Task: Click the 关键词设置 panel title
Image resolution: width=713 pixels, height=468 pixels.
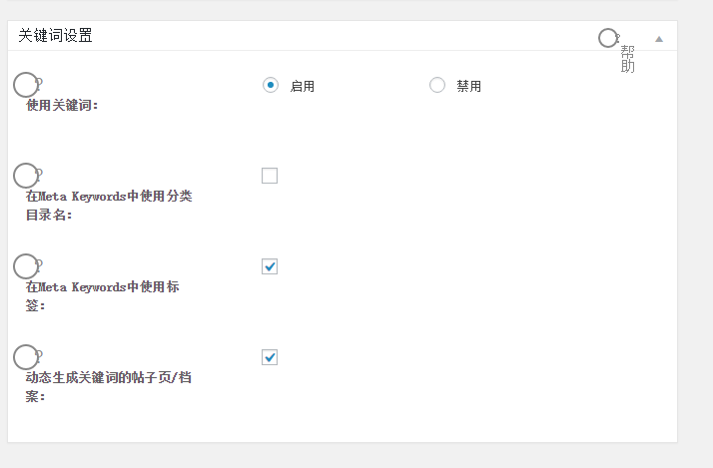Action: 55,36
